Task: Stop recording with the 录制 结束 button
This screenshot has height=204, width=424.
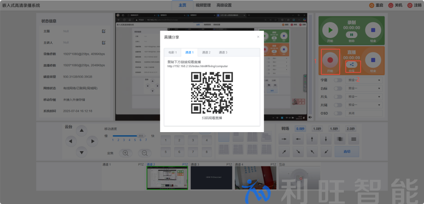Action: coord(373,30)
